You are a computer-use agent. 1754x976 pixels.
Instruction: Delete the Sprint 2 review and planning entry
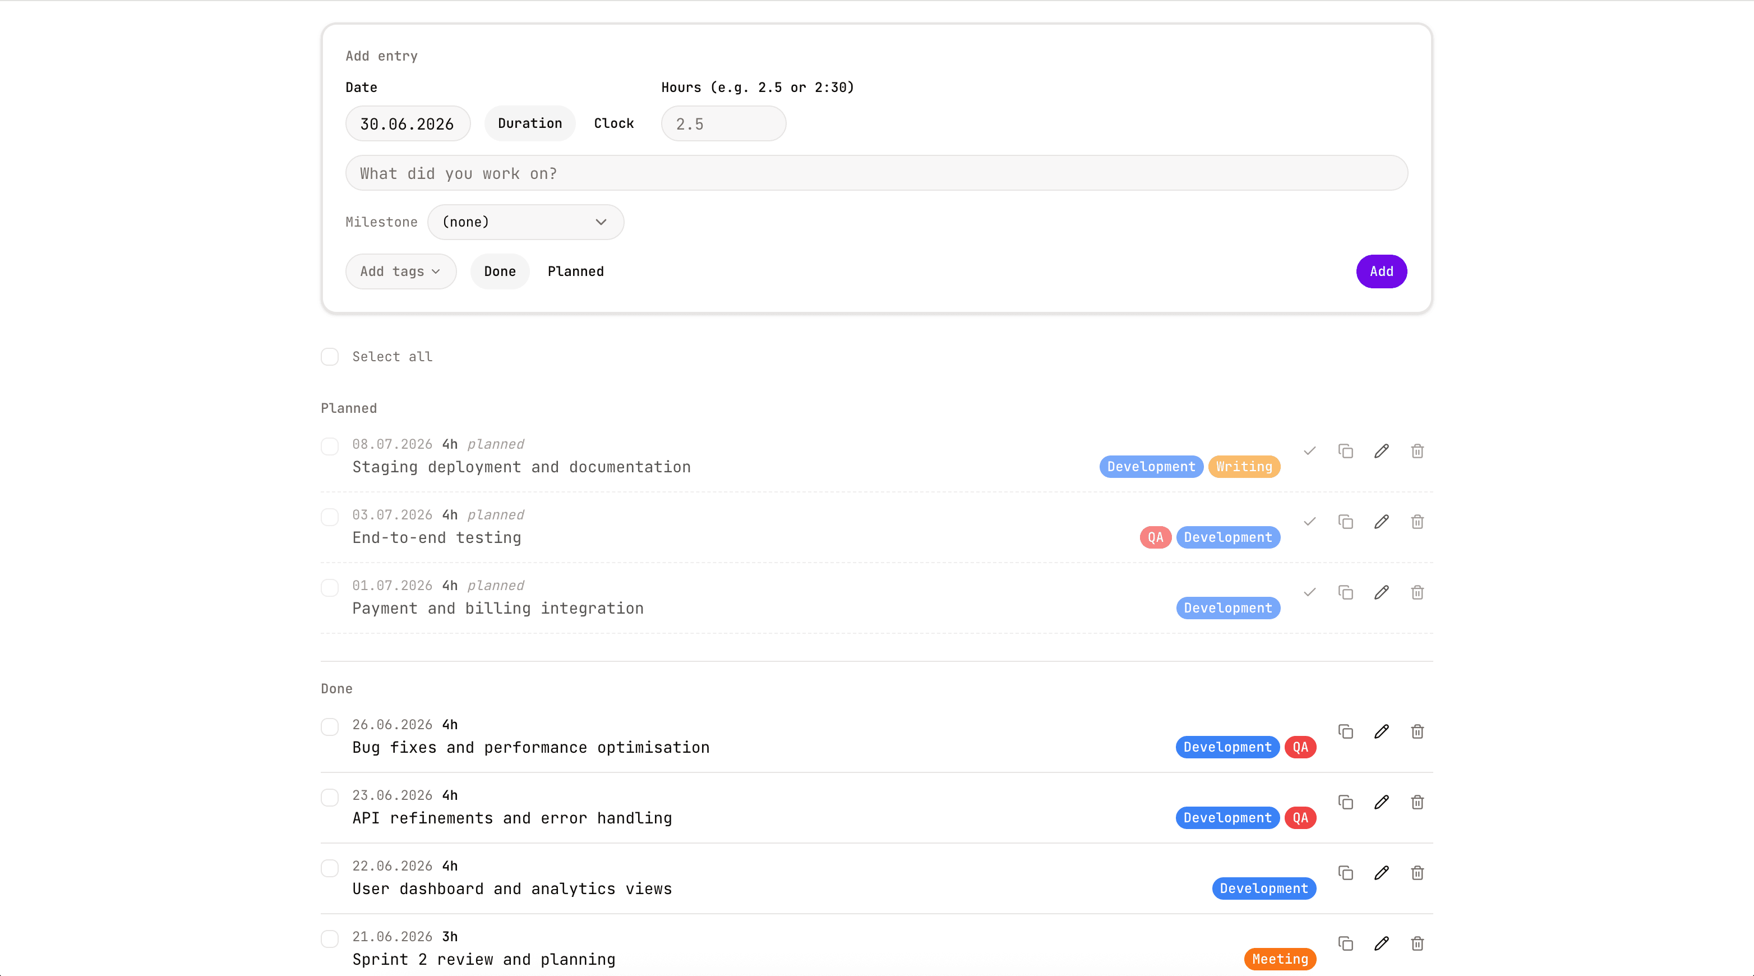pyautogui.click(x=1418, y=944)
